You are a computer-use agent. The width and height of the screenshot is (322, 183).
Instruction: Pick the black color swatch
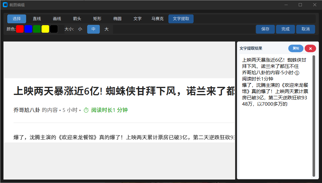(54, 29)
